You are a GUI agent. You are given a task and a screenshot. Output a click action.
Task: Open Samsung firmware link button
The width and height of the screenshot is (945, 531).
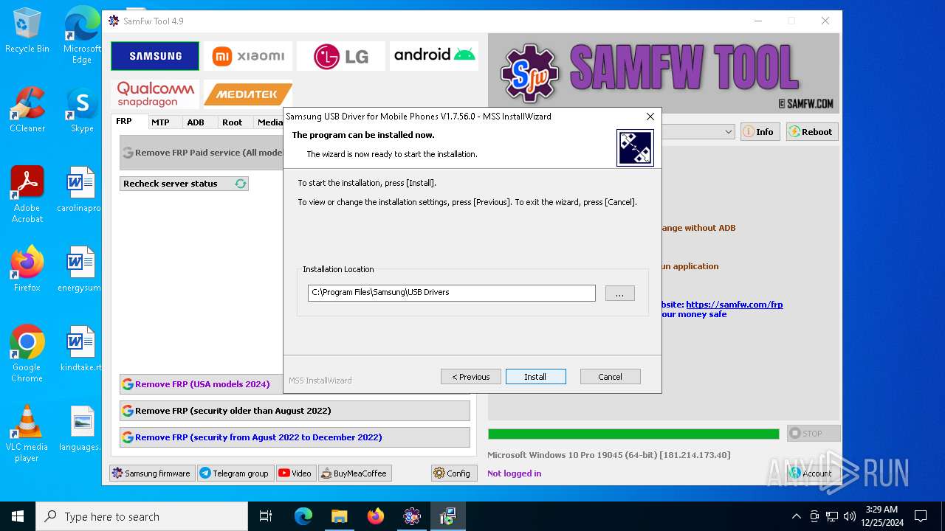151,473
